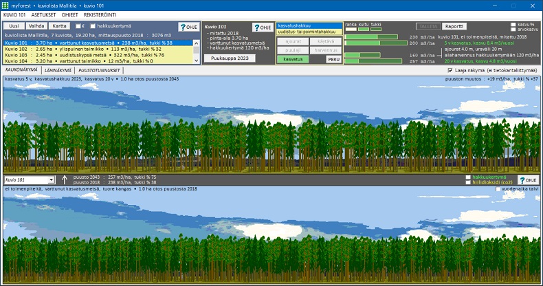Open OHJE help beside the hiilidioksidi checkbox
The image size is (543, 286).
(x=527, y=180)
